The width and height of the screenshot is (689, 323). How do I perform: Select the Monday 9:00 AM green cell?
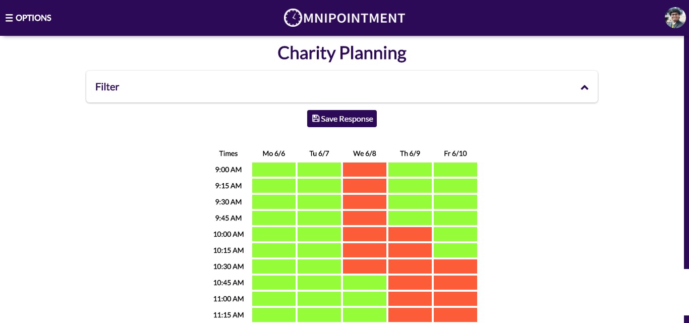coord(273,170)
